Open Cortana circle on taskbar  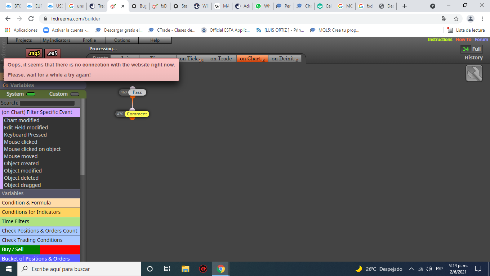point(150,269)
